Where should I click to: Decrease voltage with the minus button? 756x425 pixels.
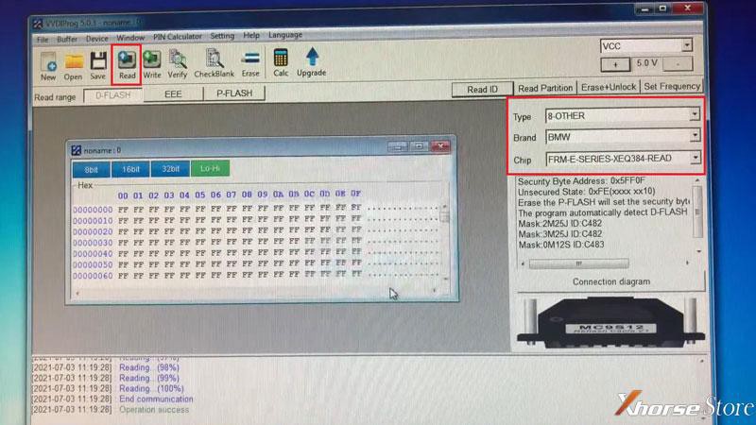tap(678, 63)
